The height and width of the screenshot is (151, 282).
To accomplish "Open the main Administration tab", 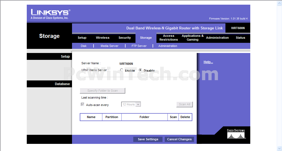I will pyautogui.click(x=217, y=38).
